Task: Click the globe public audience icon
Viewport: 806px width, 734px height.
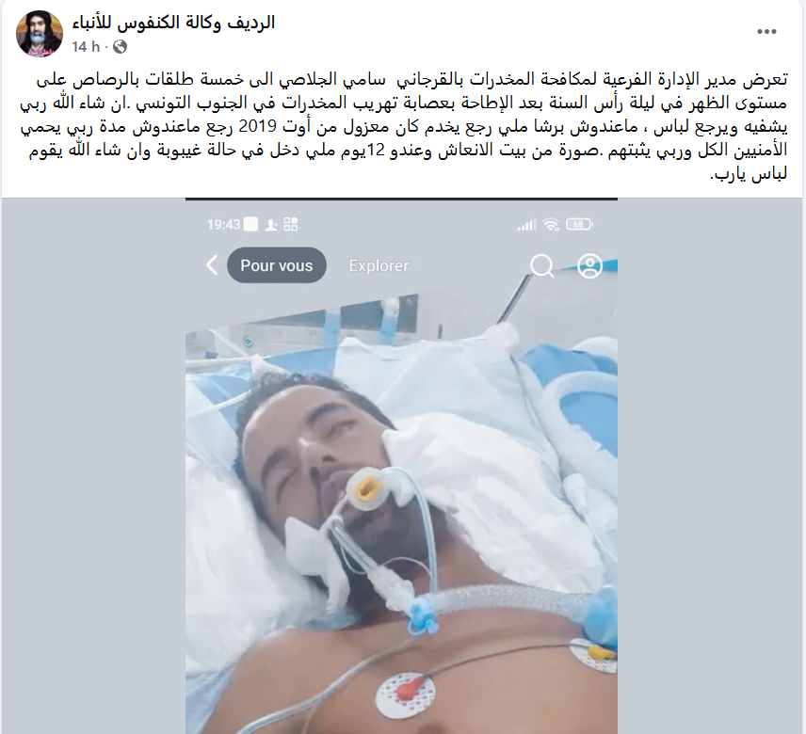Action: (120, 47)
